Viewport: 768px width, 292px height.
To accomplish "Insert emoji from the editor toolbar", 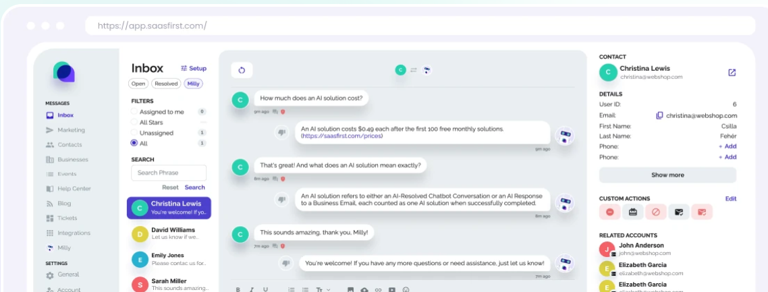I will (x=406, y=289).
